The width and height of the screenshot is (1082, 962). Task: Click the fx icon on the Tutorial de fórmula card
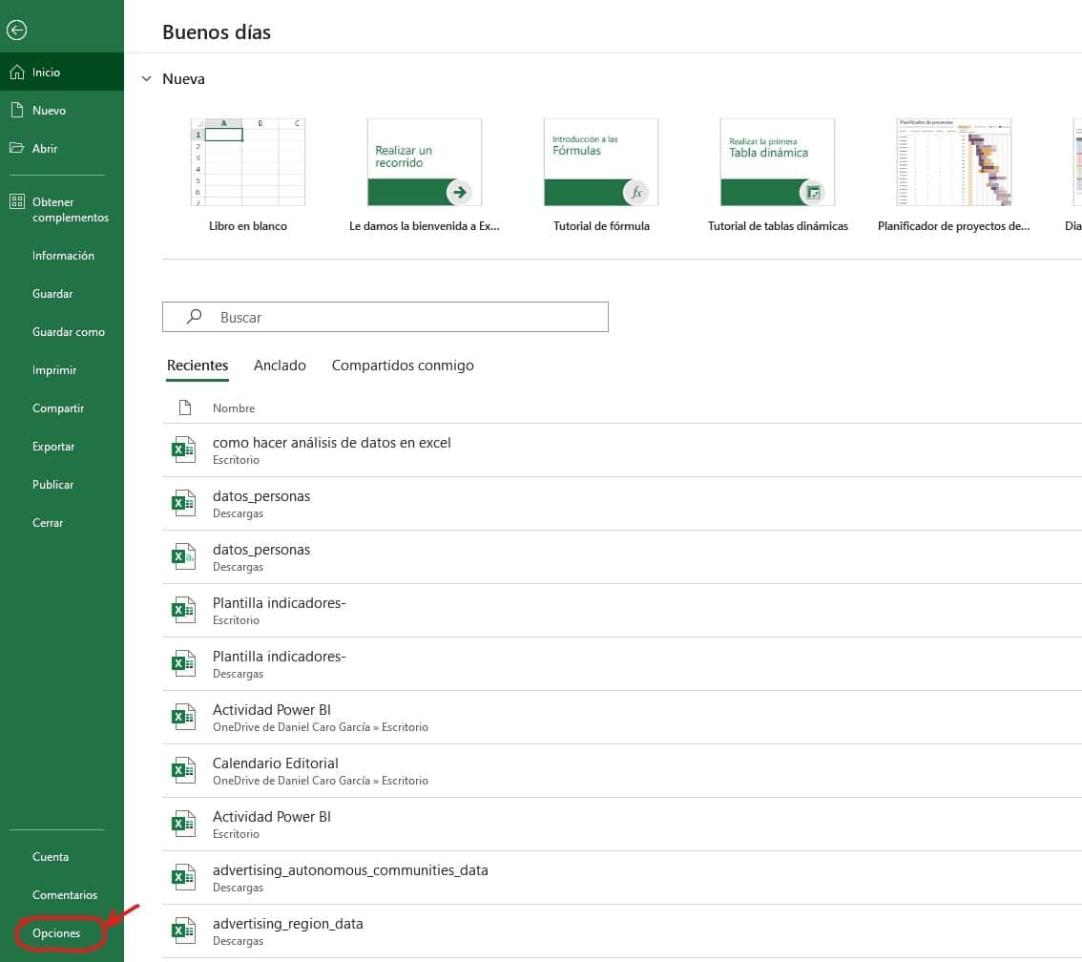(x=637, y=191)
